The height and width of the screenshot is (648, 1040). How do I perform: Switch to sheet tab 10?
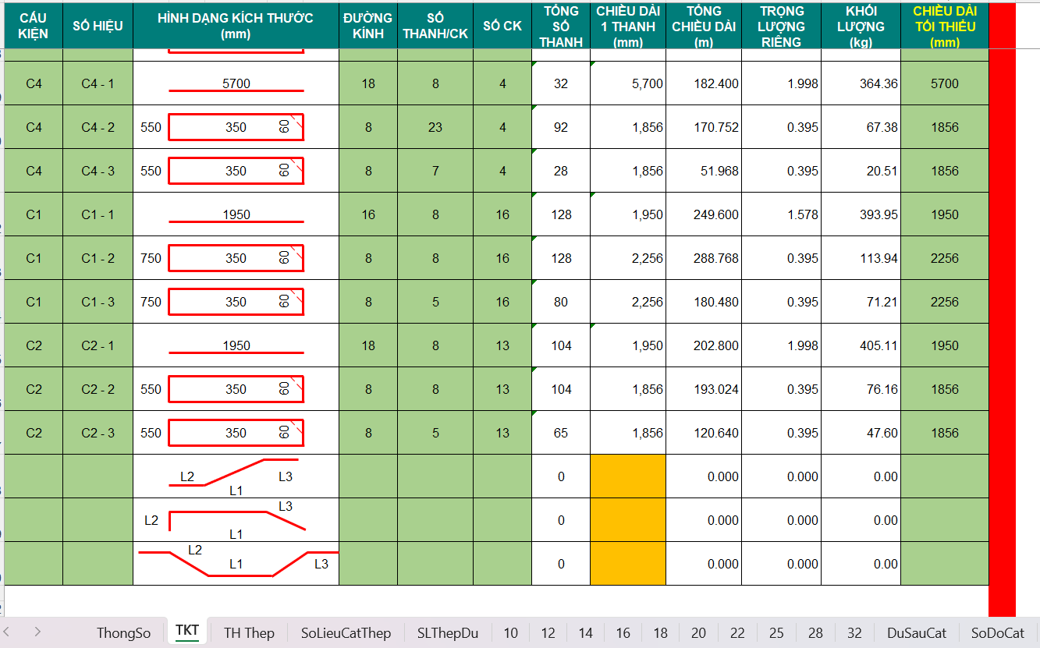point(510,632)
